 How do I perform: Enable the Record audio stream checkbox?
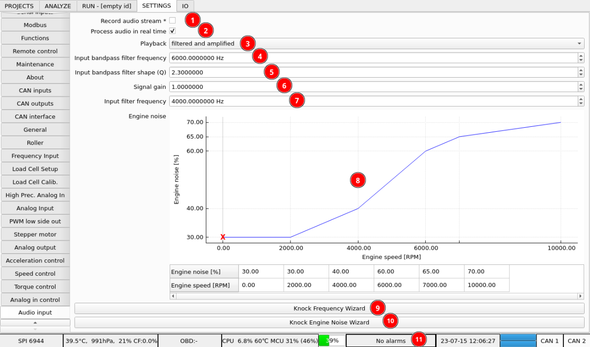tap(173, 21)
